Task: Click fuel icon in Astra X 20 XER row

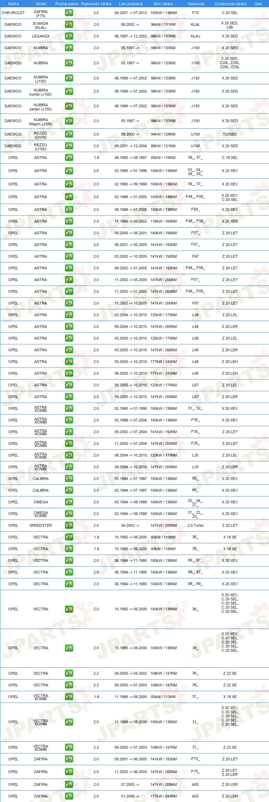Action: click(69, 221)
